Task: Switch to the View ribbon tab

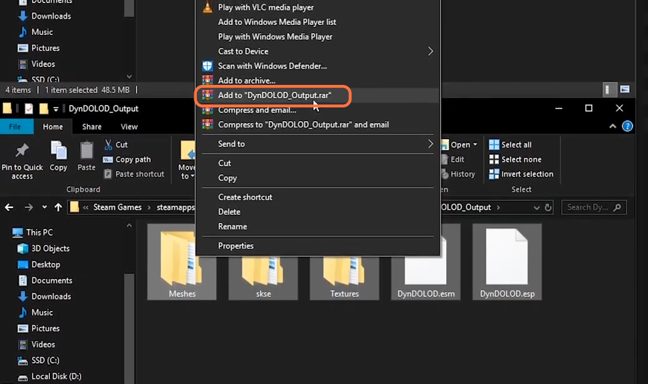Action: click(129, 127)
